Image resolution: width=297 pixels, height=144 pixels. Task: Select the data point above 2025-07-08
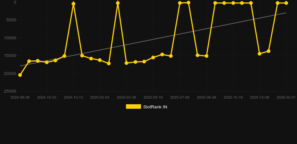(x=180, y=3)
